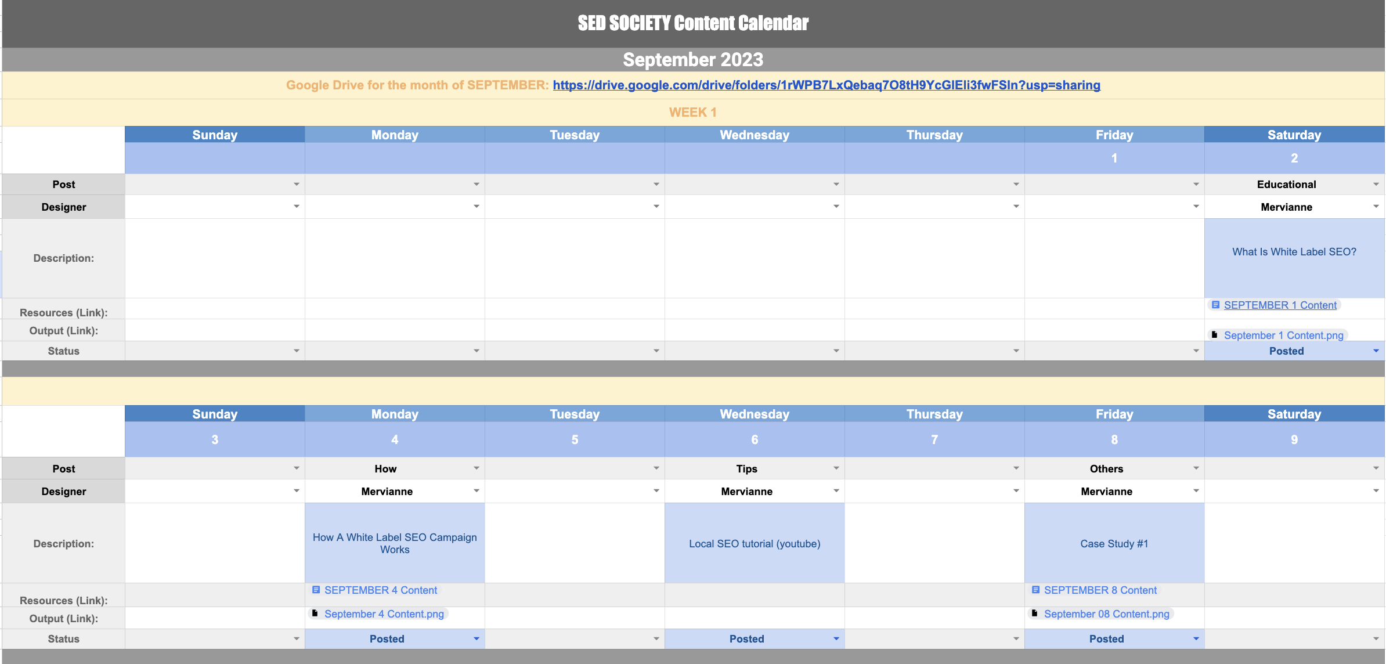
Task: Click the file icon beside September 1 Content.png
Action: point(1214,335)
